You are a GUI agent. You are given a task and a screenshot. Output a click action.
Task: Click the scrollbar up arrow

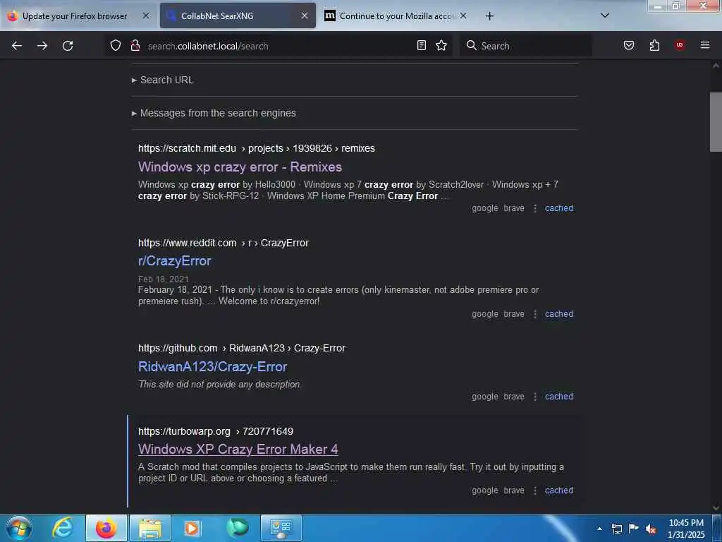716,66
